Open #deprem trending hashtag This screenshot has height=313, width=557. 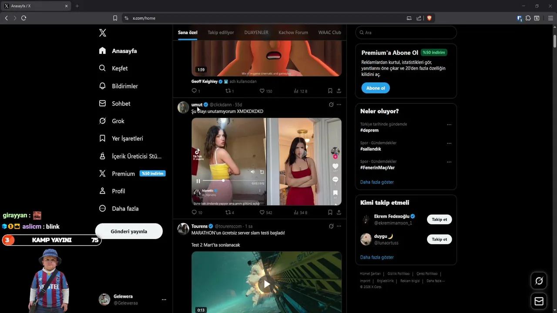coord(369,130)
